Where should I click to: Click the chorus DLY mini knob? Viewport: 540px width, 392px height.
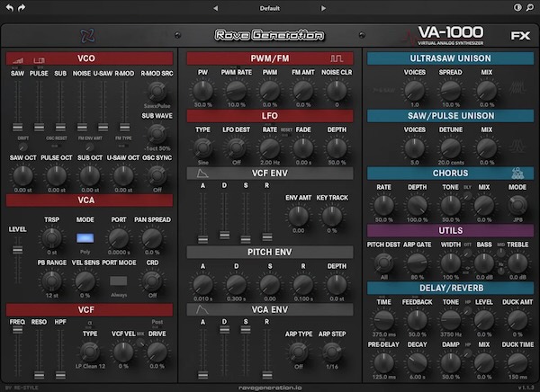[467, 196]
